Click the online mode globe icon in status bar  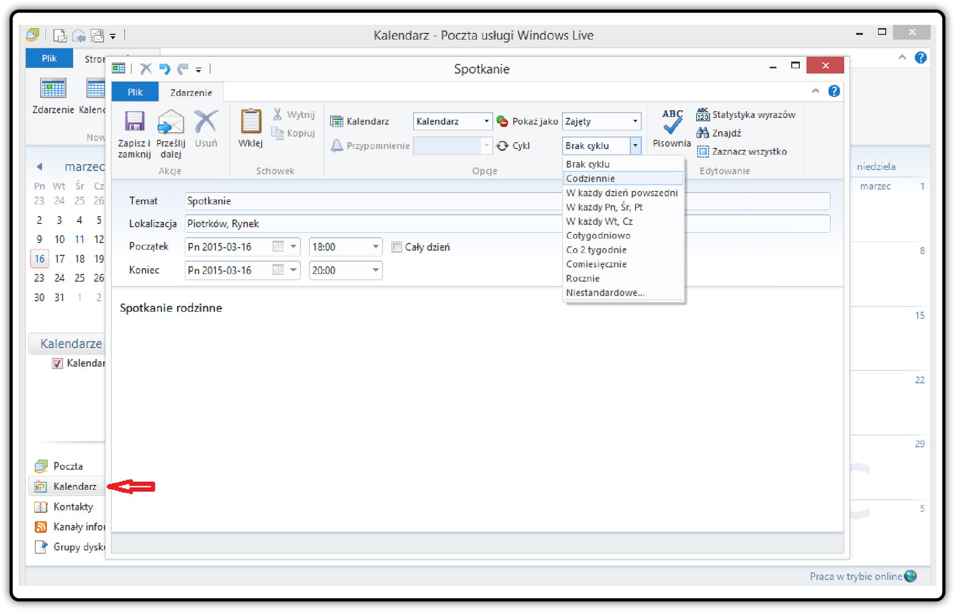[x=911, y=576]
